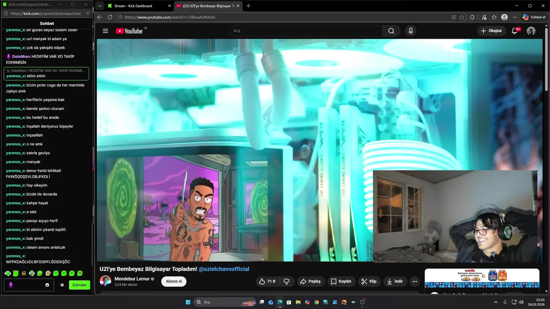Screen dimensions: 550x309
Task: Click the Abone ol subscribe button
Action: click(x=174, y=282)
